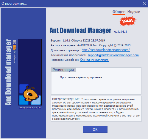This screenshot has height=139, width=148.
Task: Click the Авторские права AntGROUP line
Action: click(x=91, y=45)
